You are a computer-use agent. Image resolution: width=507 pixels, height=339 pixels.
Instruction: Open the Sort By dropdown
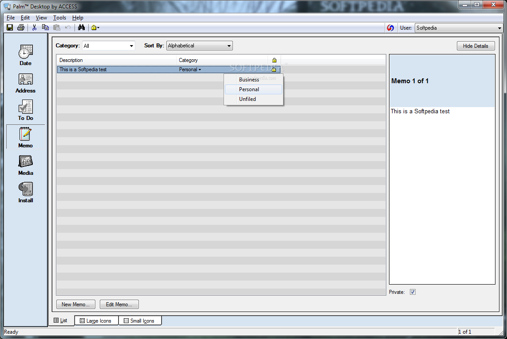pos(200,46)
